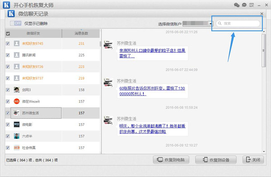This screenshot has width=271, height=177.
Task: Uncheck the 微在Wezeit checkbox
Action: tap(8, 101)
